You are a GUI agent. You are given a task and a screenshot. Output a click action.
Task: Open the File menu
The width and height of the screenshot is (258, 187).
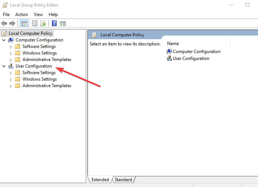pyautogui.click(x=6, y=15)
